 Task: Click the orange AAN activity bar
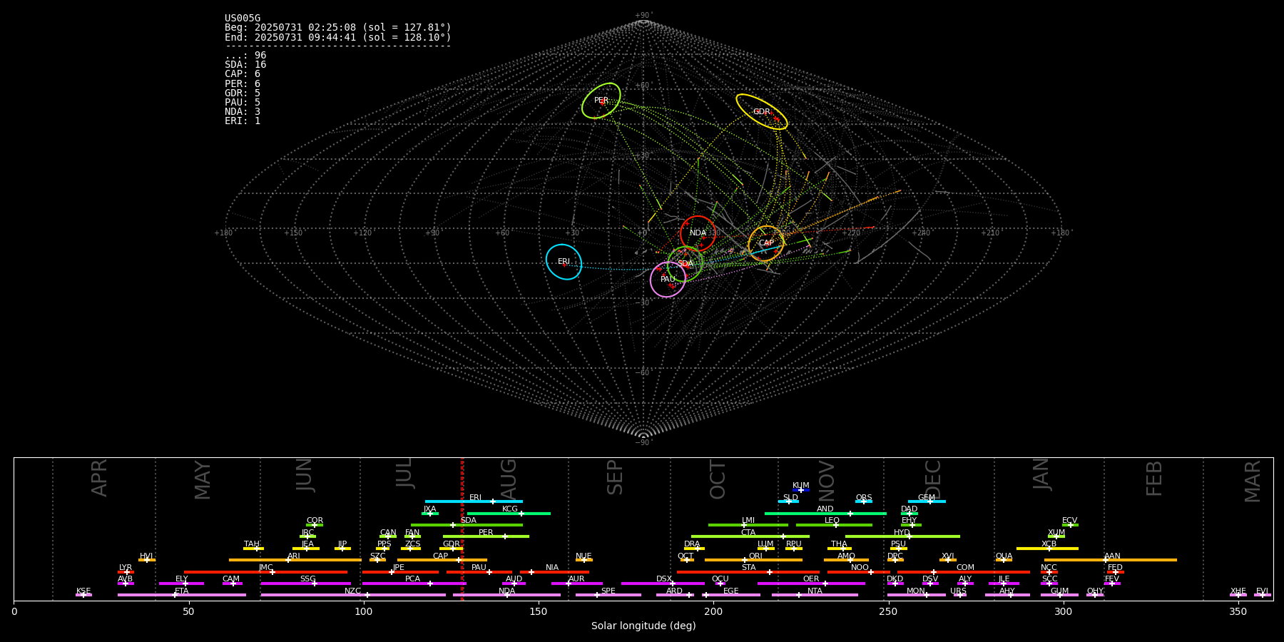click(x=1111, y=560)
